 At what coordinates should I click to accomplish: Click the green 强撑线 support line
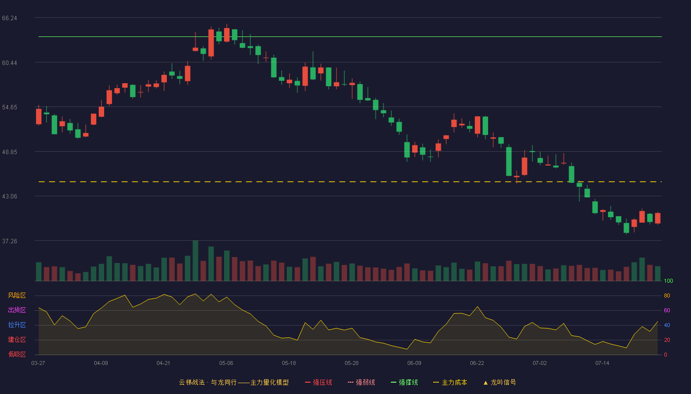tap(350, 36)
